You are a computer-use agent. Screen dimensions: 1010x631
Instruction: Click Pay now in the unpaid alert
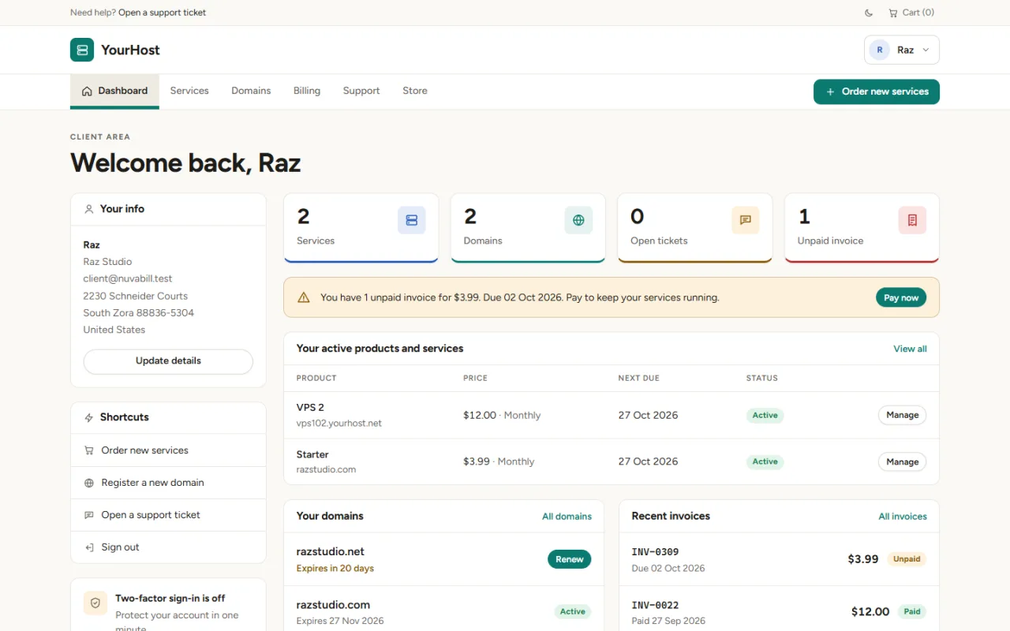tap(901, 297)
